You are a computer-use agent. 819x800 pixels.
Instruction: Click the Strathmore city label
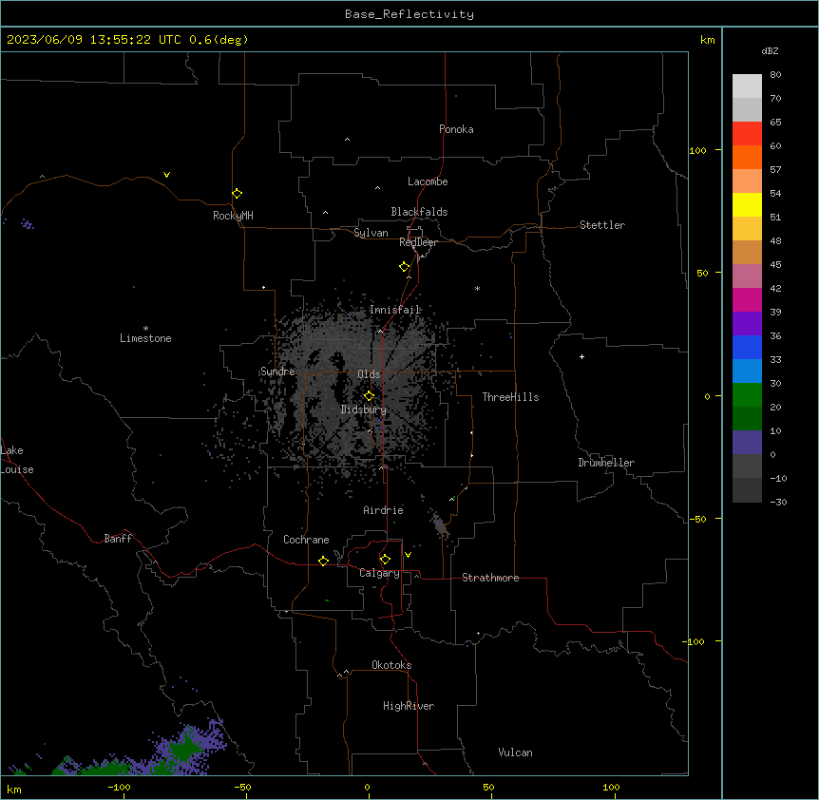(490, 578)
